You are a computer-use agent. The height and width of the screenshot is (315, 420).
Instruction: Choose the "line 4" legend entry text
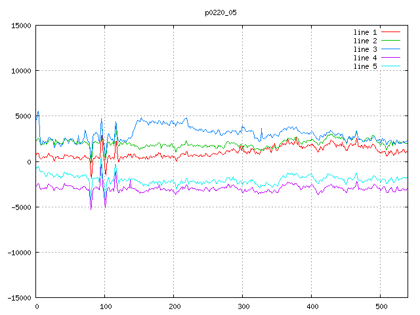tap(366, 58)
